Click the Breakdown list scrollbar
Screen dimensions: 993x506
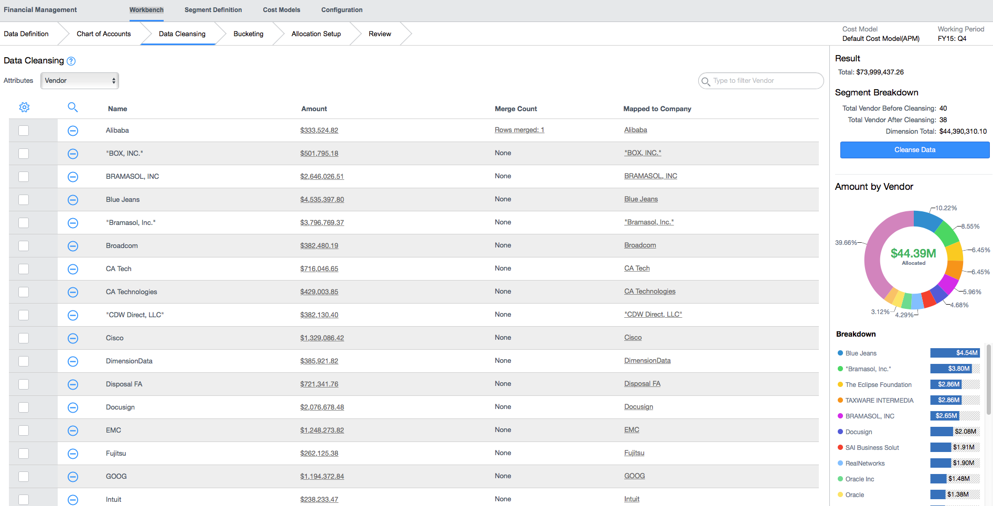[x=989, y=380]
